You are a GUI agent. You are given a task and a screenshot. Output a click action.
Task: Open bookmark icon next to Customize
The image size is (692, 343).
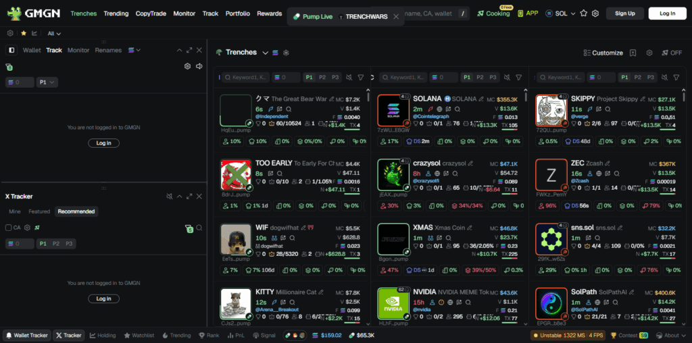pyautogui.click(x=633, y=53)
